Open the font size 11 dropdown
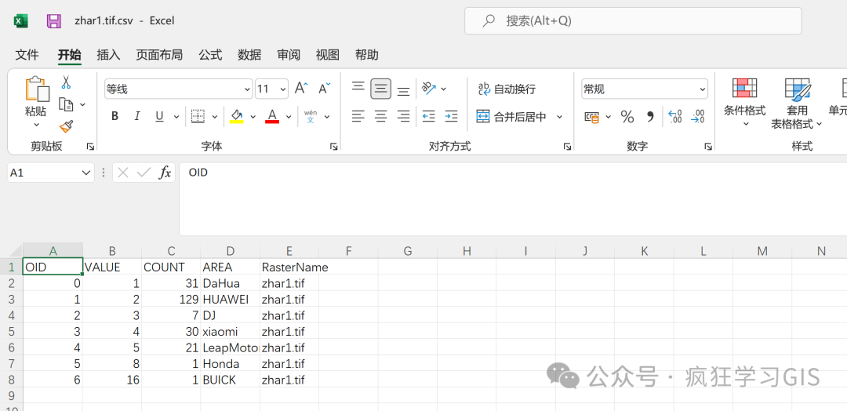 tap(283, 89)
